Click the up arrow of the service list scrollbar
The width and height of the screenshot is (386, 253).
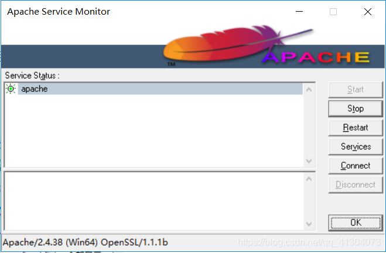pyautogui.click(x=309, y=90)
